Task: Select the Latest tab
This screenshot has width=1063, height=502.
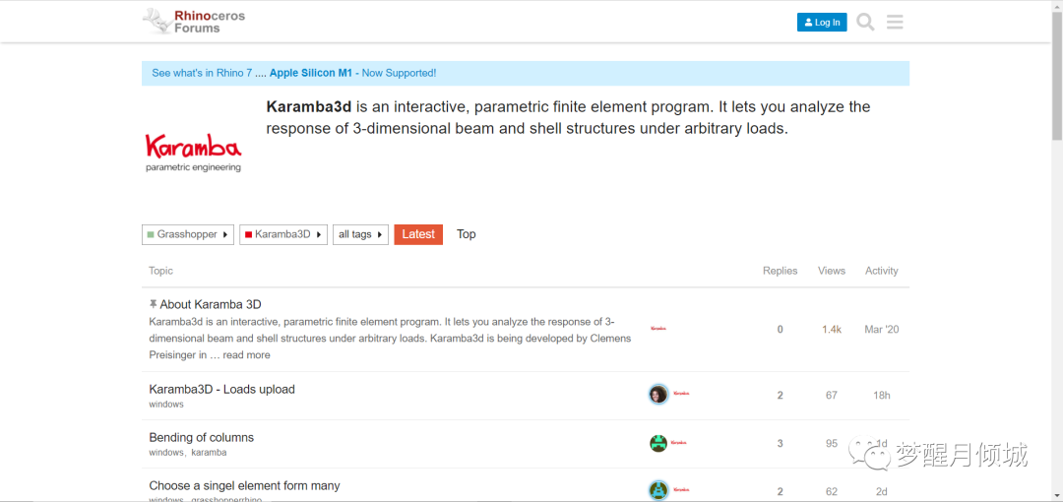Action: (418, 234)
